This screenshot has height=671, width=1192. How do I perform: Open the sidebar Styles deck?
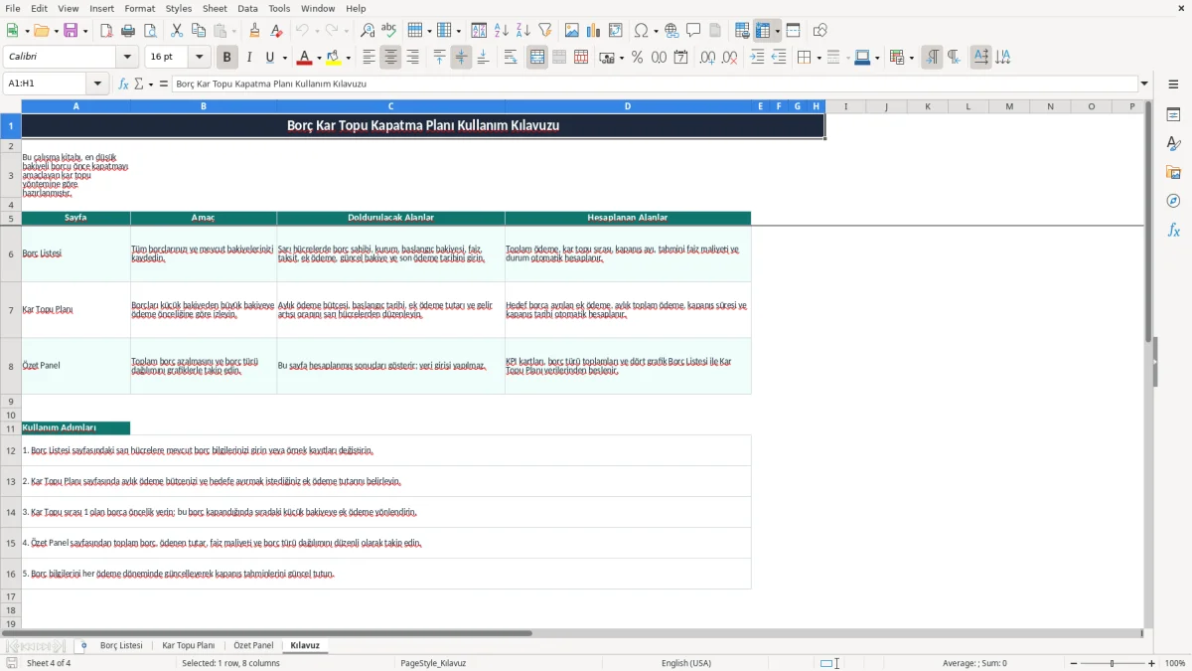[1173, 144]
